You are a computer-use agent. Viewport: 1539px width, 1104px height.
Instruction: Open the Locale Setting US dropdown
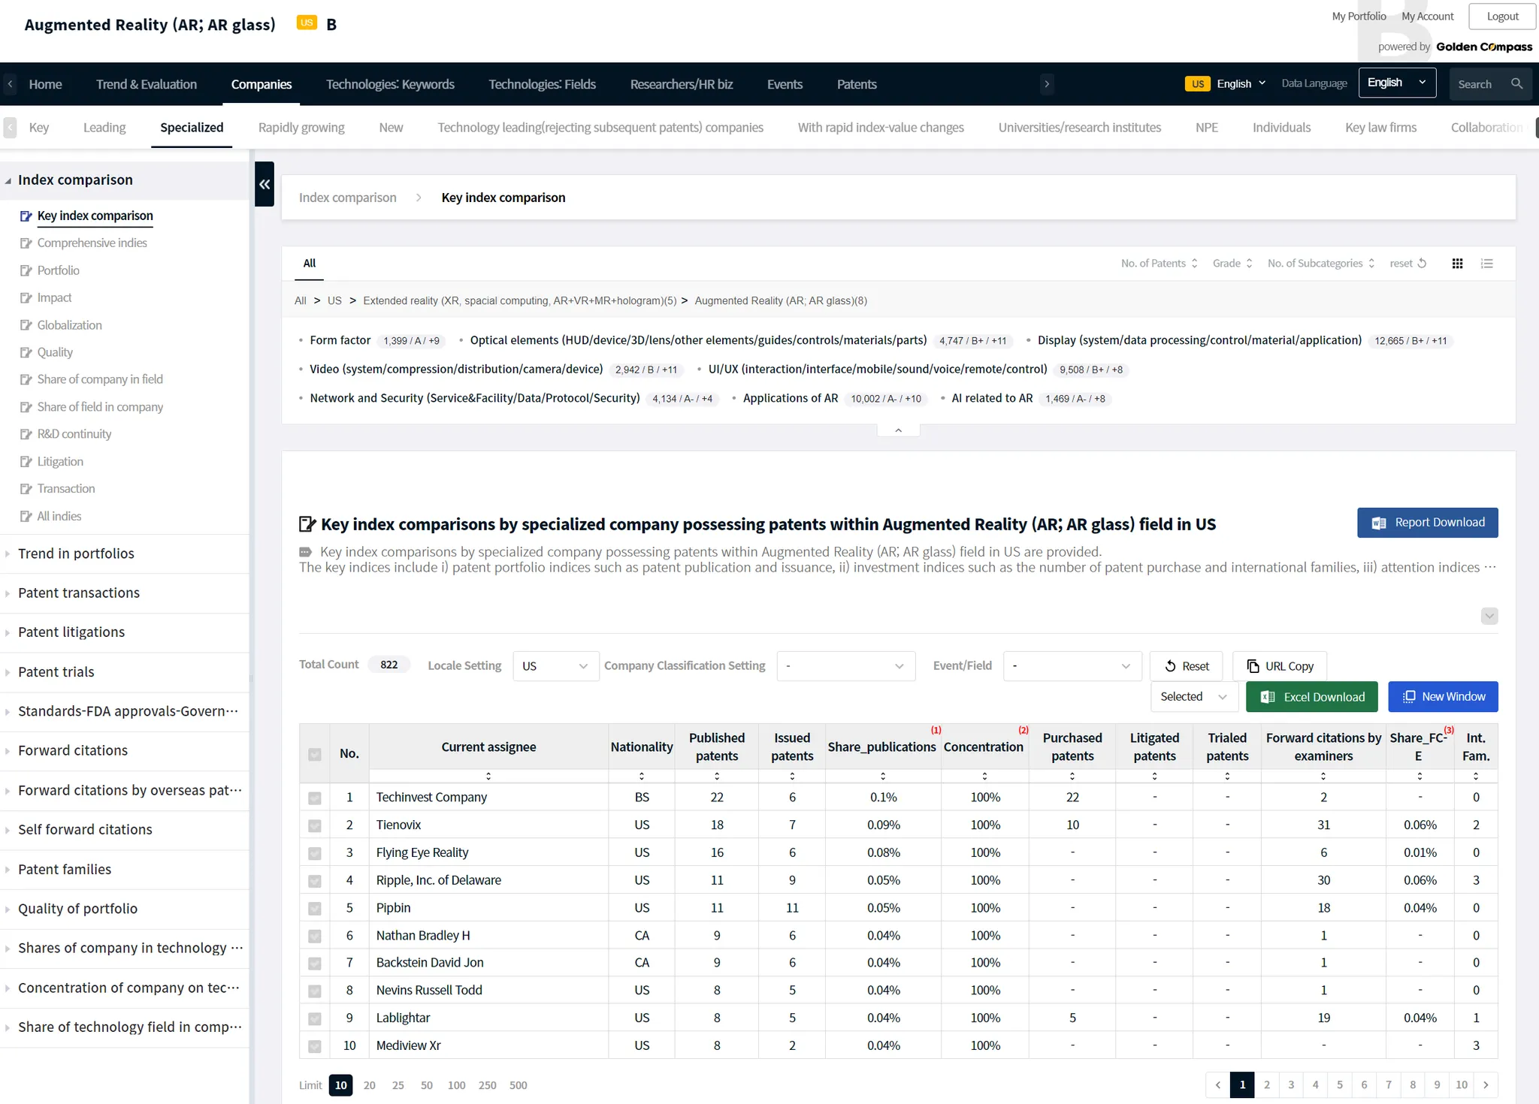(555, 666)
